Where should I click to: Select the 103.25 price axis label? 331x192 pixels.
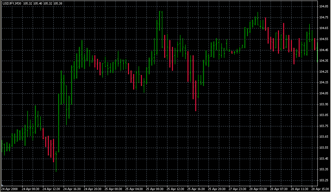coord(324,180)
